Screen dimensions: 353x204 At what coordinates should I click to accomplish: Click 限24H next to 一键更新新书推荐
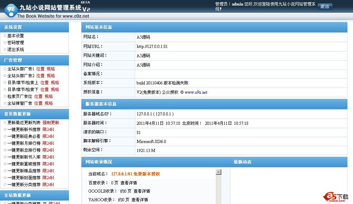tap(48, 130)
